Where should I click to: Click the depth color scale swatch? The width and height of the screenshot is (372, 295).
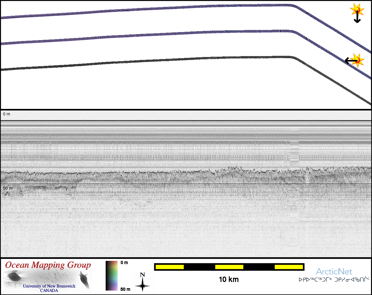click(x=112, y=276)
